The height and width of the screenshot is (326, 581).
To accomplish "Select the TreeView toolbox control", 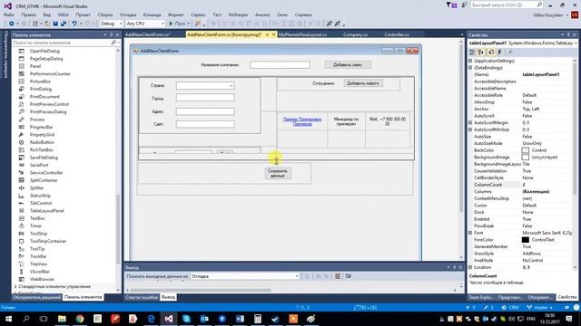I will point(38,264).
